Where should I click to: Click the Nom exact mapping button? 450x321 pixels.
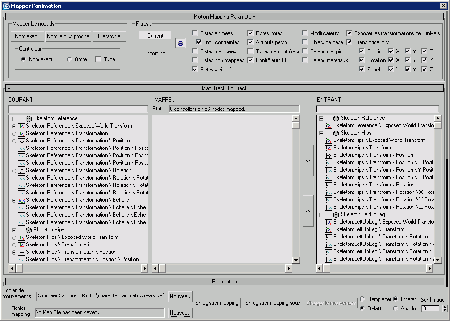(x=27, y=36)
